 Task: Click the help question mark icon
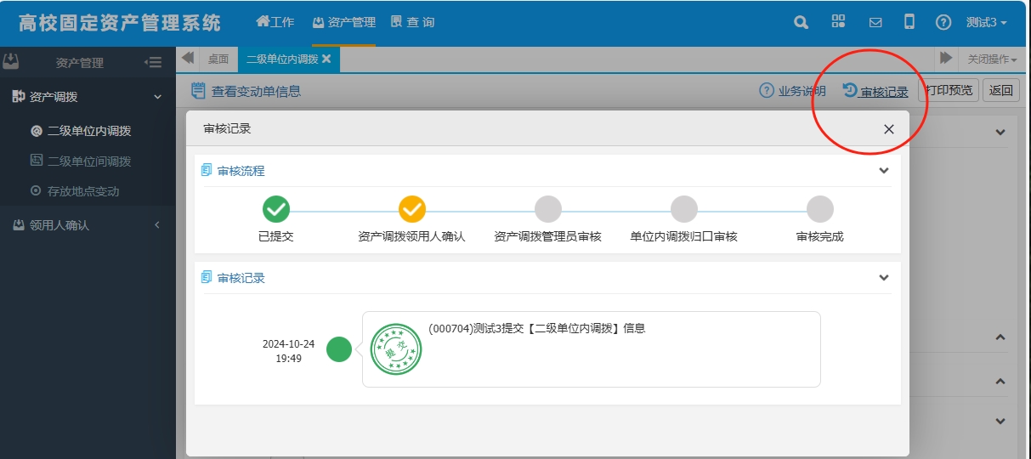click(x=943, y=23)
